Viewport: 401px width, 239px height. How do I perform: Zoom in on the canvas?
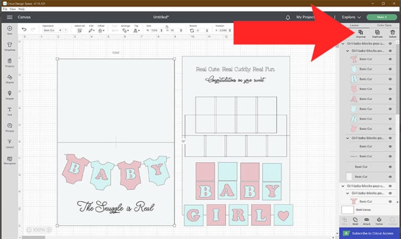pyautogui.click(x=49, y=230)
